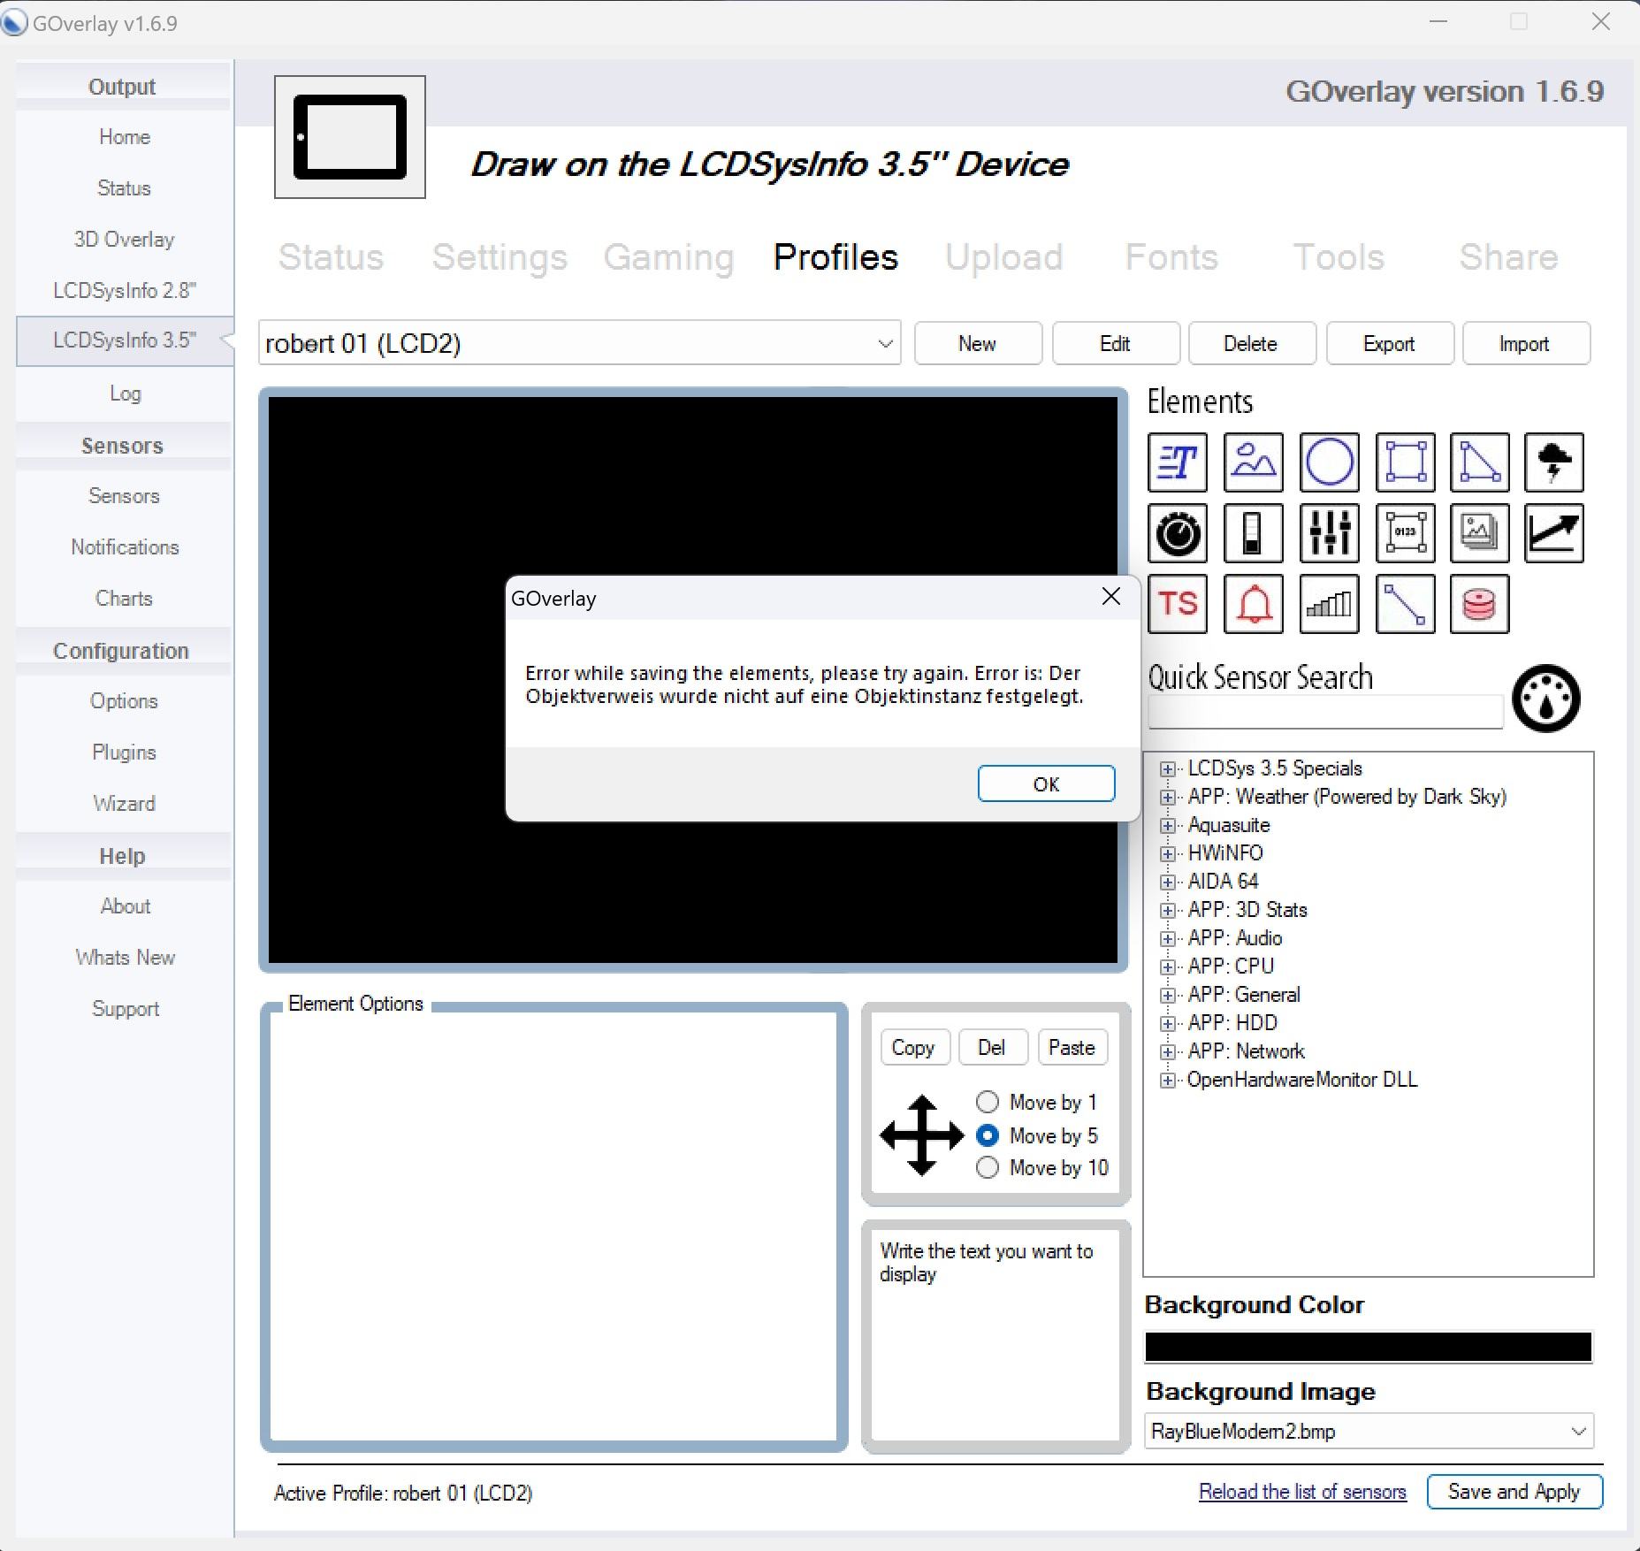The height and width of the screenshot is (1551, 1640).
Task: Open the Gaming tab
Action: click(x=669, y=257)
